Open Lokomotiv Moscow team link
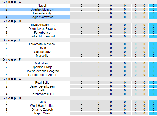 (42, 44)
